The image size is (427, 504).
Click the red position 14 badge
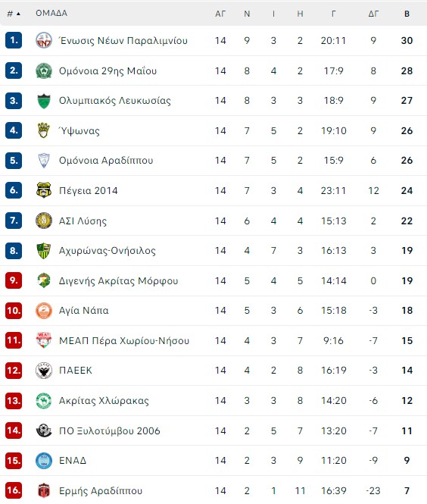[14, 430]
